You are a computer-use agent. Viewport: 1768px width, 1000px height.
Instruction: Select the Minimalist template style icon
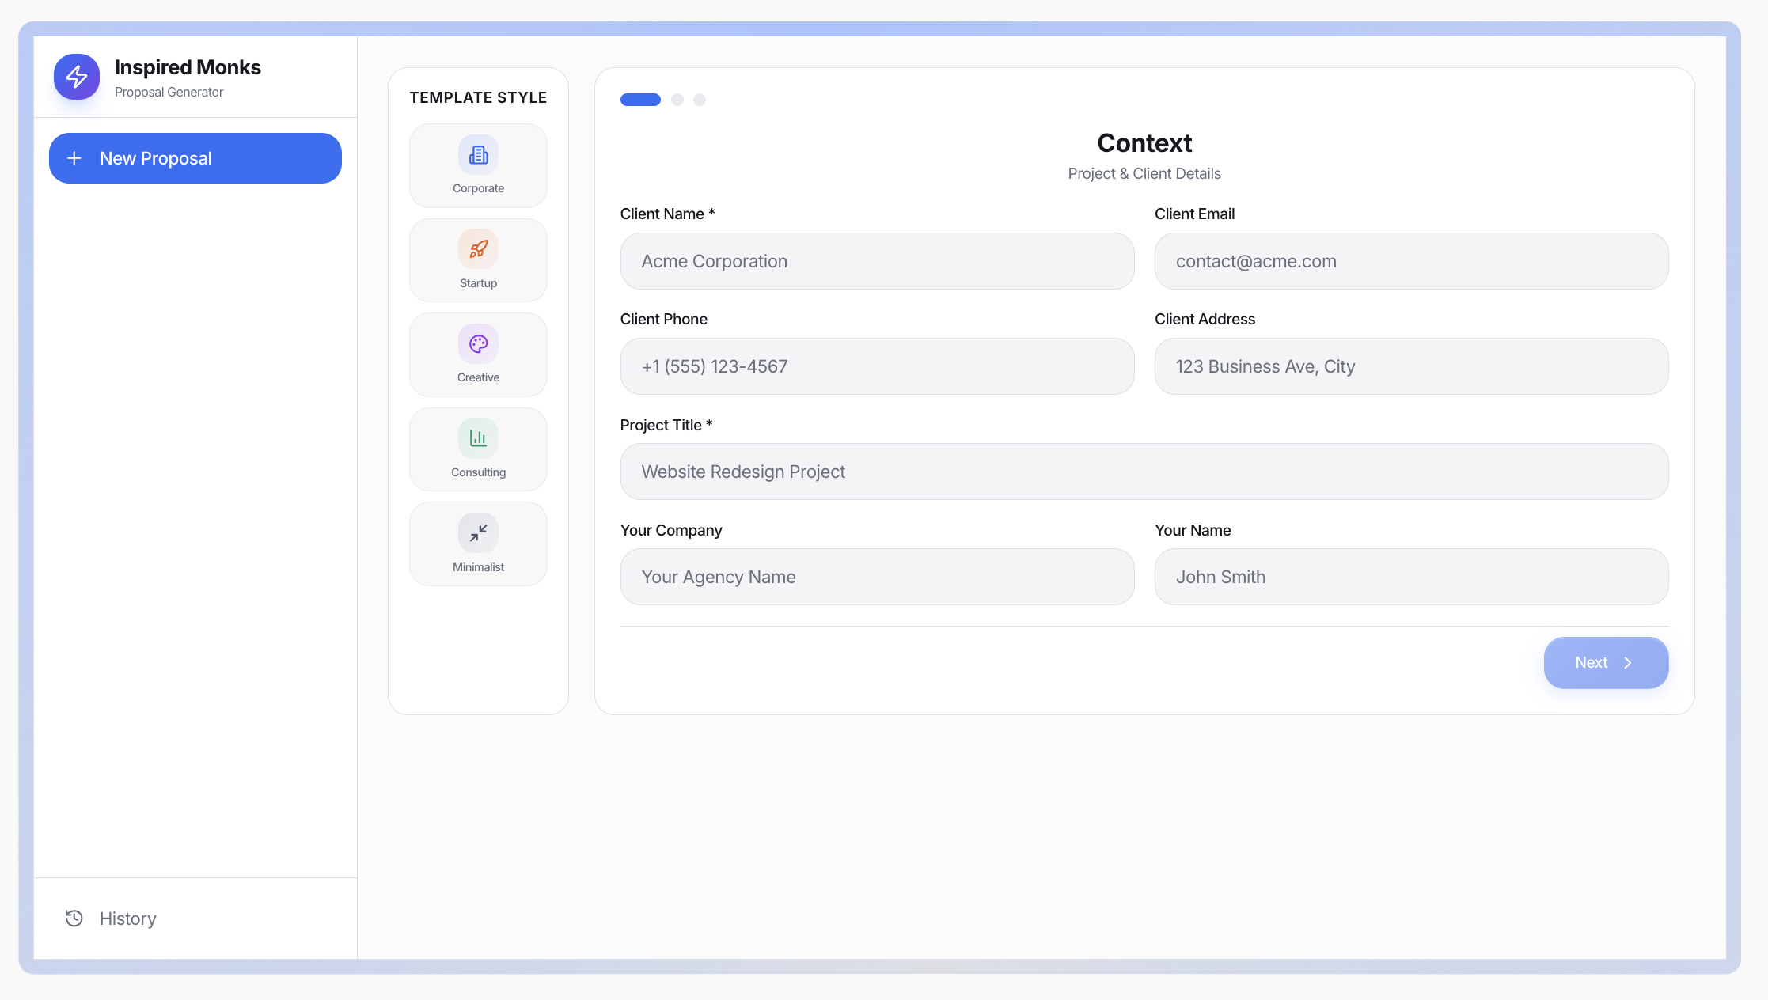pyautogui.click(x=478, y=532)
